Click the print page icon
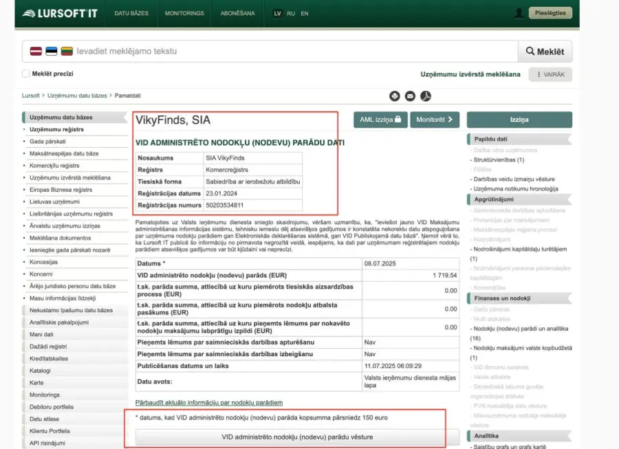The height and width of the screenshot is (449, 619). pyautogui.click(x=394, y=96)
